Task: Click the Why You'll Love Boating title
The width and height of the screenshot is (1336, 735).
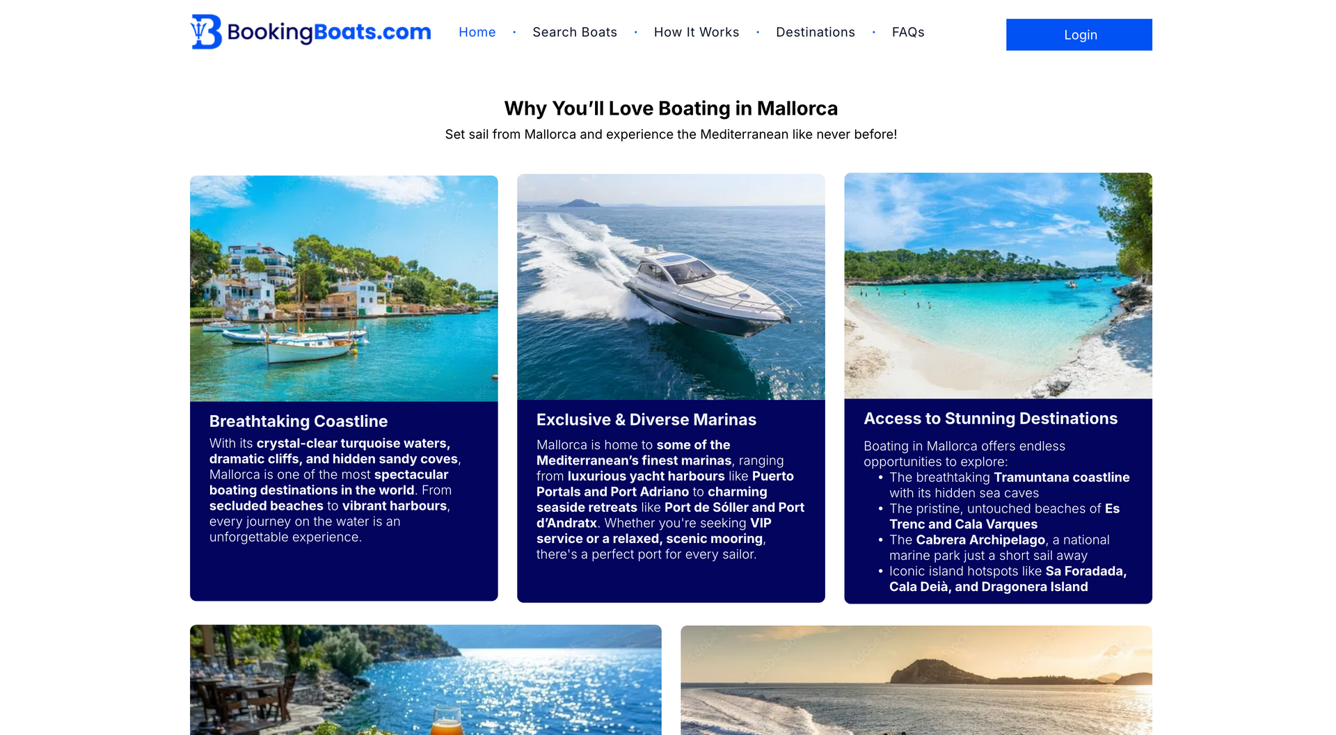Action: [671, 108]
